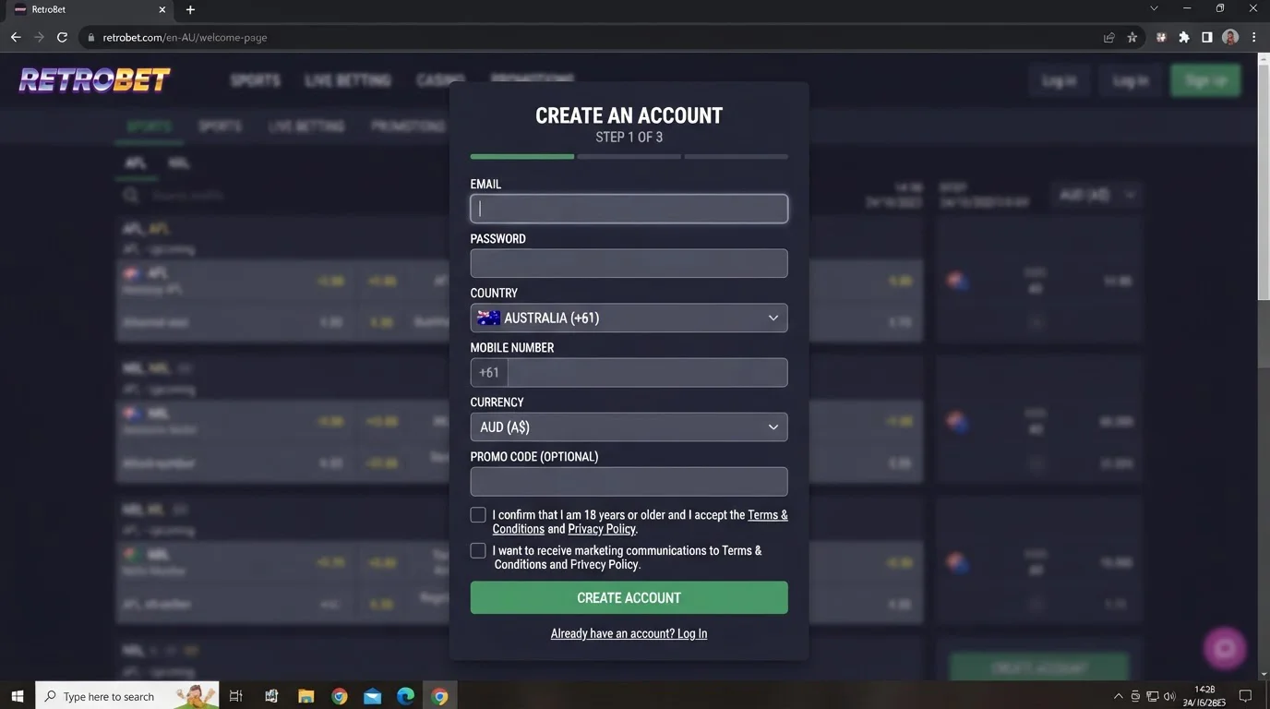Click the browser forward arrow
The height and width of the screenshot is (709, 1270).
tap(39, 37)
